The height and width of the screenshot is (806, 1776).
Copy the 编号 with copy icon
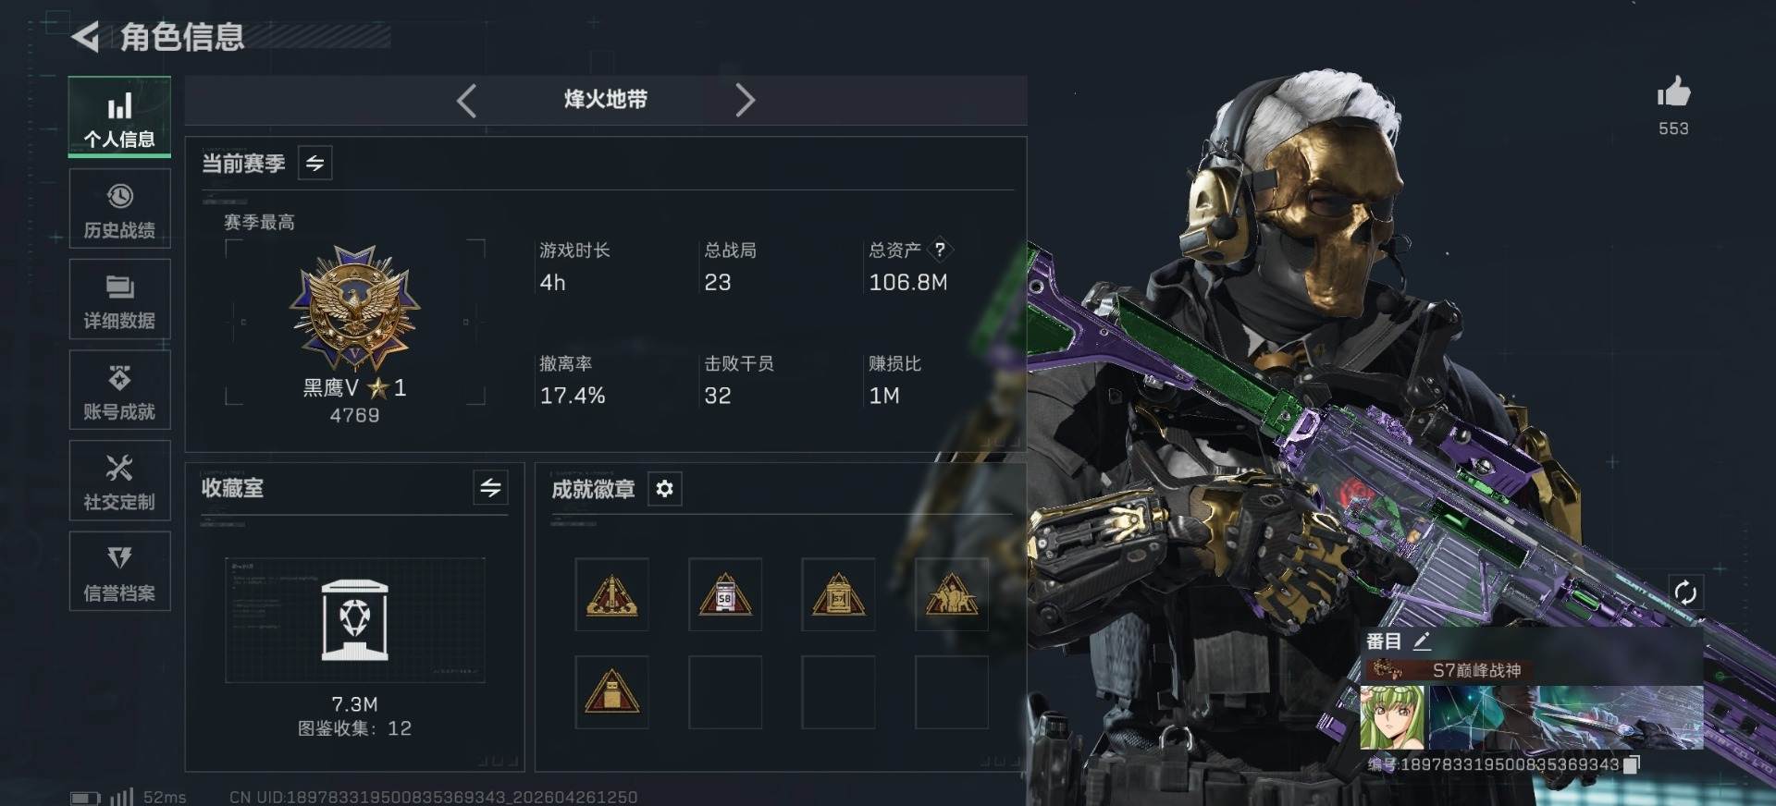coord(1632,764)
